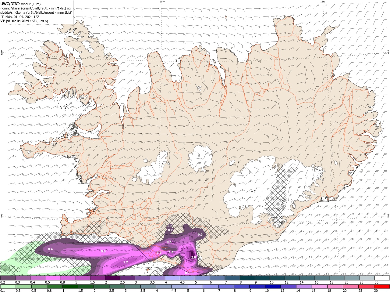Viewport: 390px width, 293px height.
Task: Click the 0.8 precipitation value on the map
Action: 103,251
